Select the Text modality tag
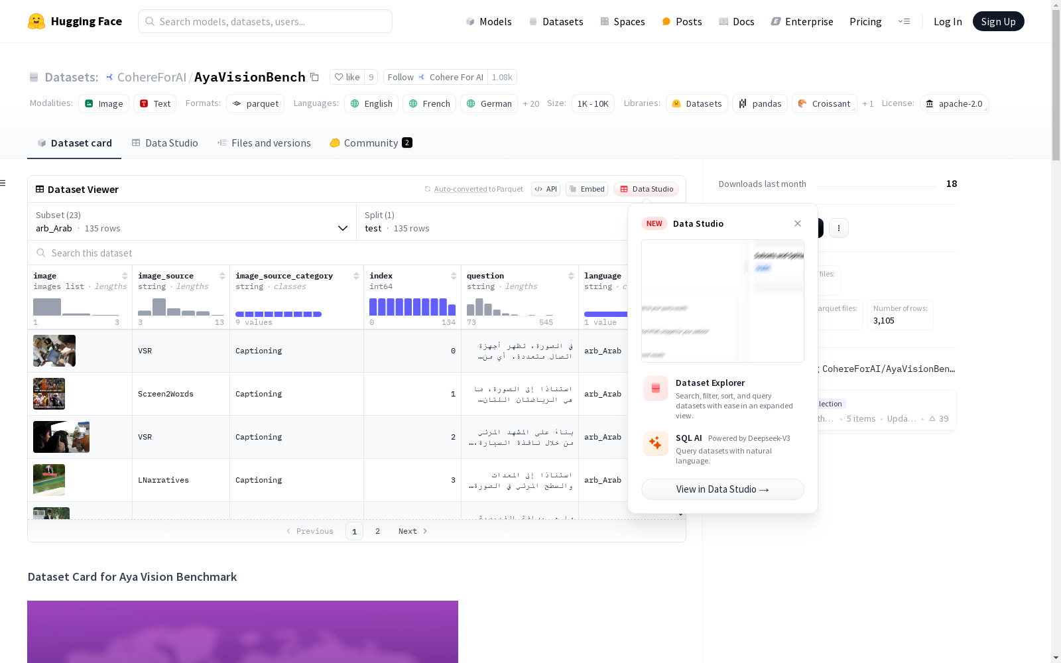This screenshot has width=1061, height=663. [x=155, y=103]
